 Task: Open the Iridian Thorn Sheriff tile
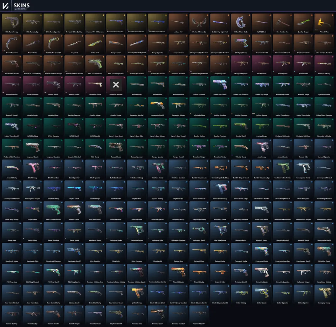tap(12, 128)
